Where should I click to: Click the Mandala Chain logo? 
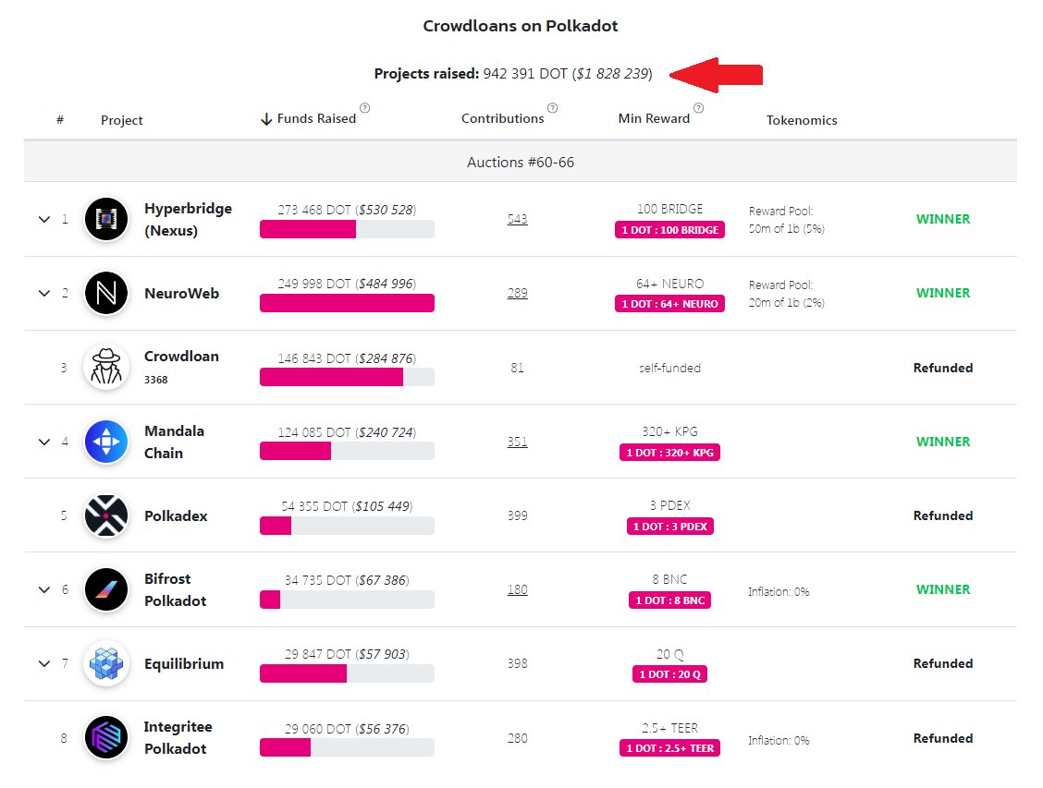(105, 442)
